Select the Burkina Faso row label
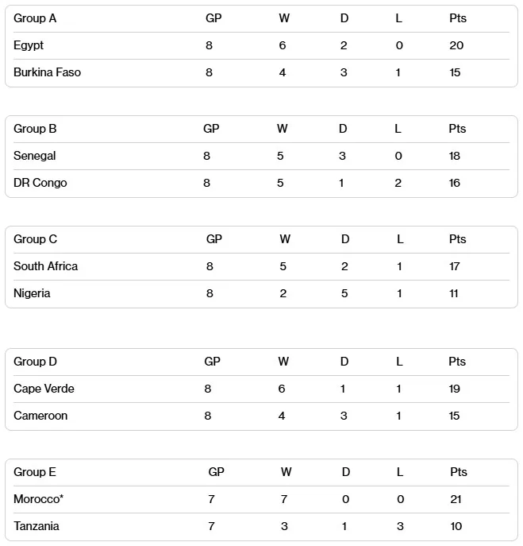This screenshot has height=546, width=523. (x=47, y=72)
